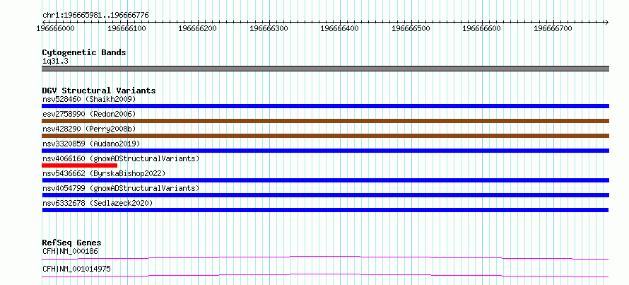629x285 pixels.
Task: Open variant nsv4054799 (gnomADStructuralVariants) label
Action: click(x=121, y=188)
